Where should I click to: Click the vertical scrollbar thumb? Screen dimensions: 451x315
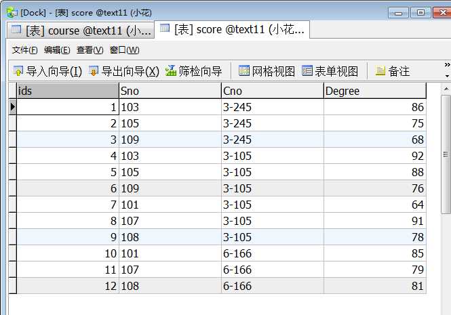click(446, 154)
